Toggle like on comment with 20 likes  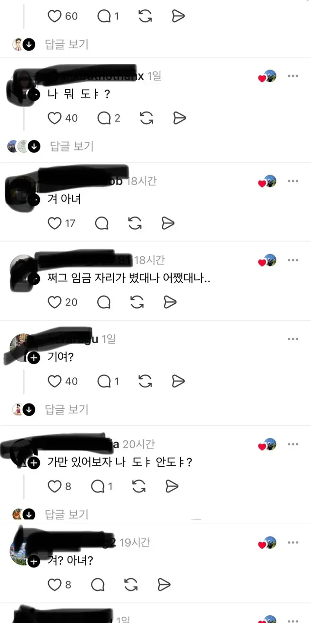(x=54, y=302)
